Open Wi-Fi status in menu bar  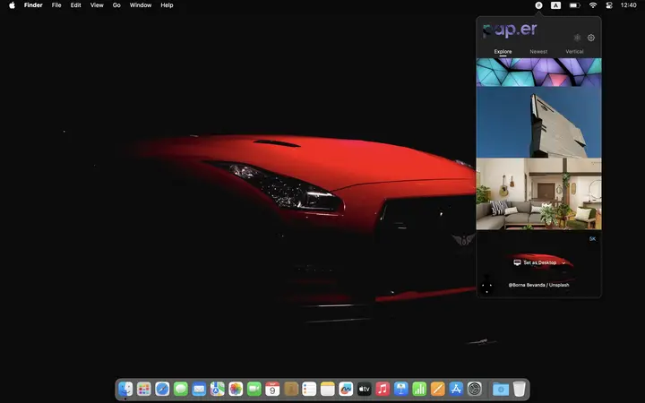[x=593, y=5]
